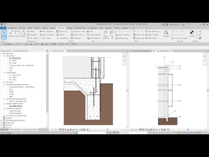Print from the Quick Access toolbar
Viewport: 209px width, 157px height.
tap(27, 44)
